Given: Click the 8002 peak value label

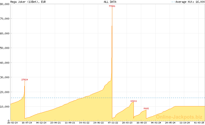Looking at the screenshot, I should [146, 108].
